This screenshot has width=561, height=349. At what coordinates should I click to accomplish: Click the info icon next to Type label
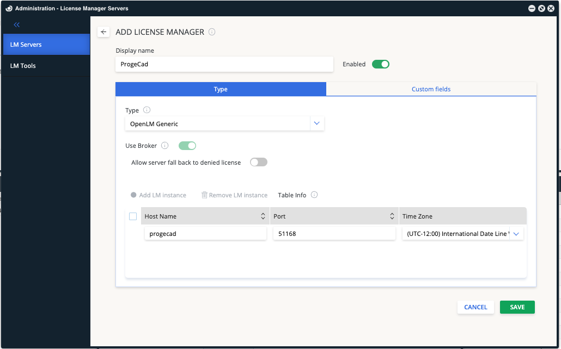[146, 110]
